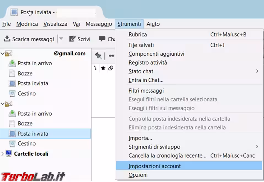Select Filtri messaggi menu entry

click(146, 90)
